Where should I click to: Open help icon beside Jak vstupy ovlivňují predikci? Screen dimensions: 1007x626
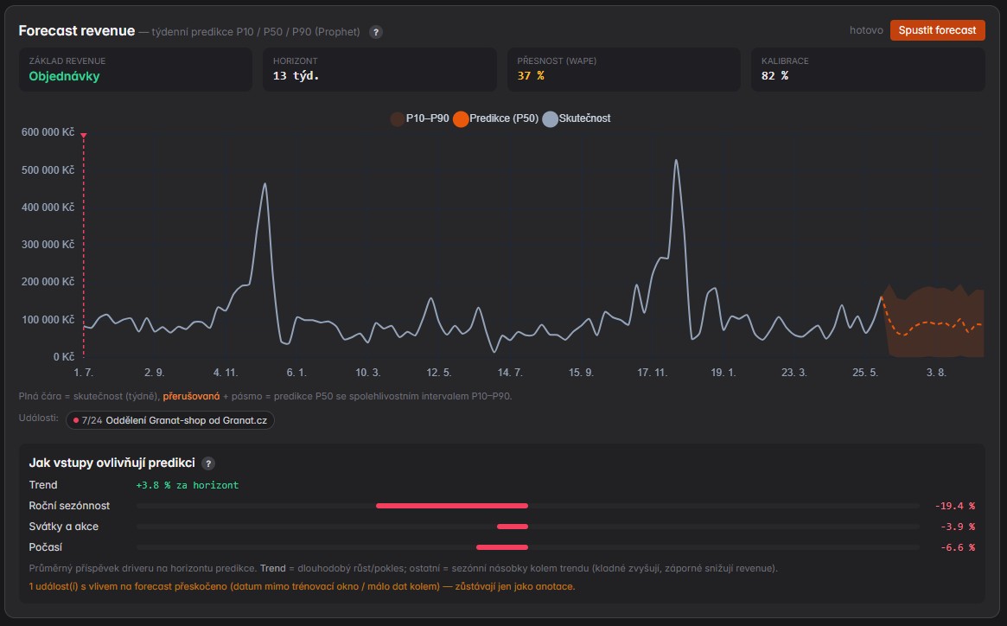coord(208,463)
